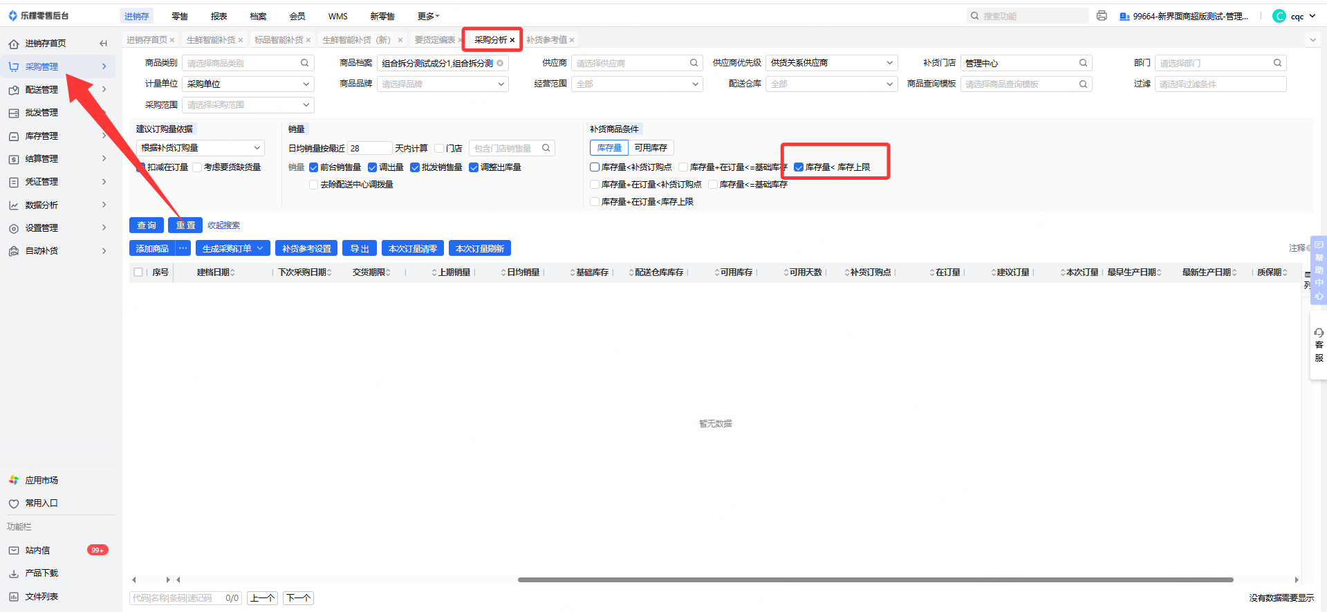Image resolution: width=1327 pixels, height=612 pixels.
Task: Enable 去除配送中心调拨量 checkbox
Action: click(313, 185)
